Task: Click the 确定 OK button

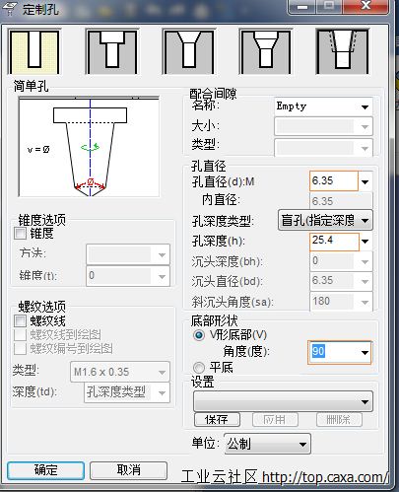Action: [46, 470]
